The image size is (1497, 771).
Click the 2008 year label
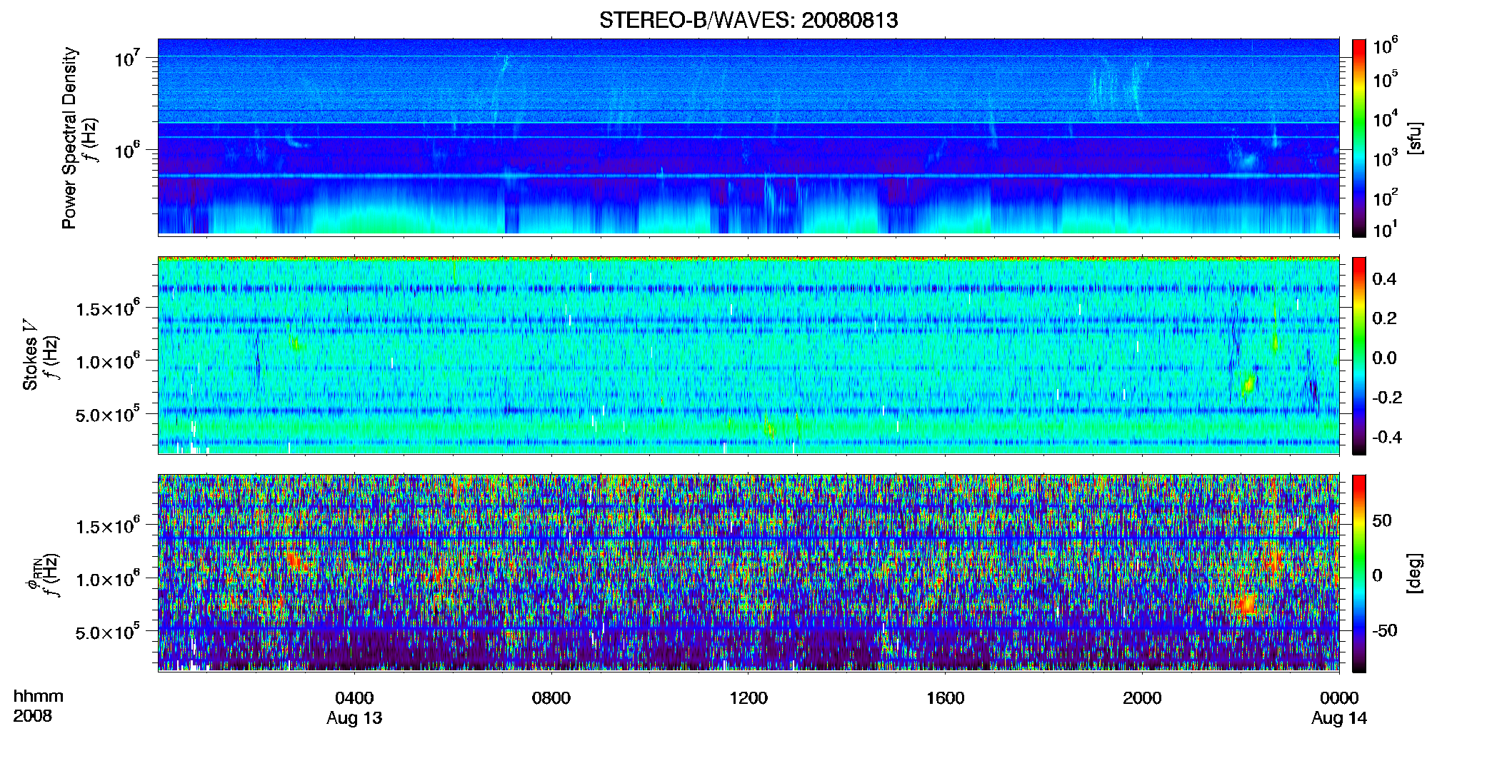click(33, 716)
